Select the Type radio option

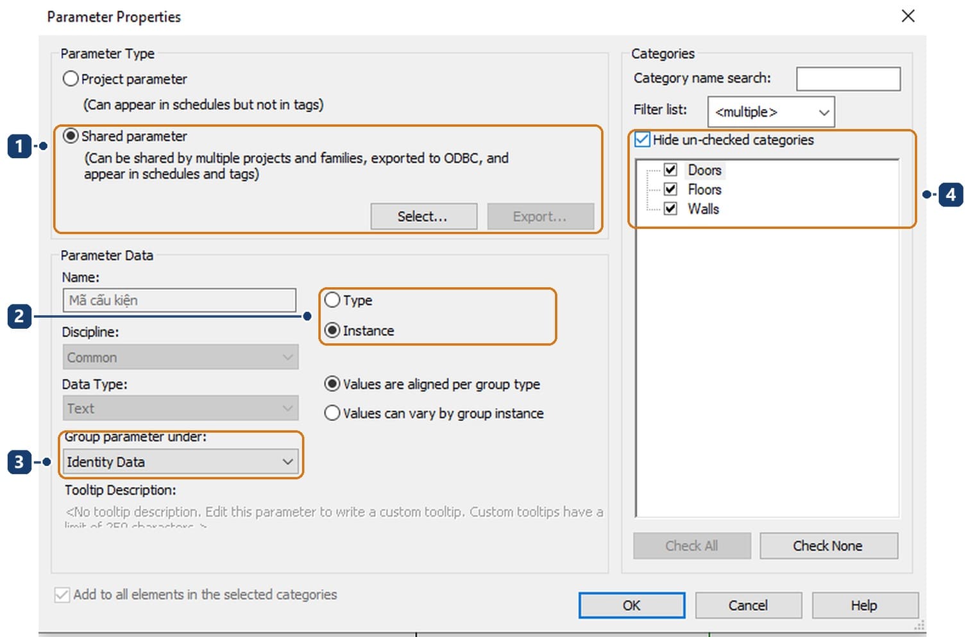pyautogui.click(x=332, y=300)
